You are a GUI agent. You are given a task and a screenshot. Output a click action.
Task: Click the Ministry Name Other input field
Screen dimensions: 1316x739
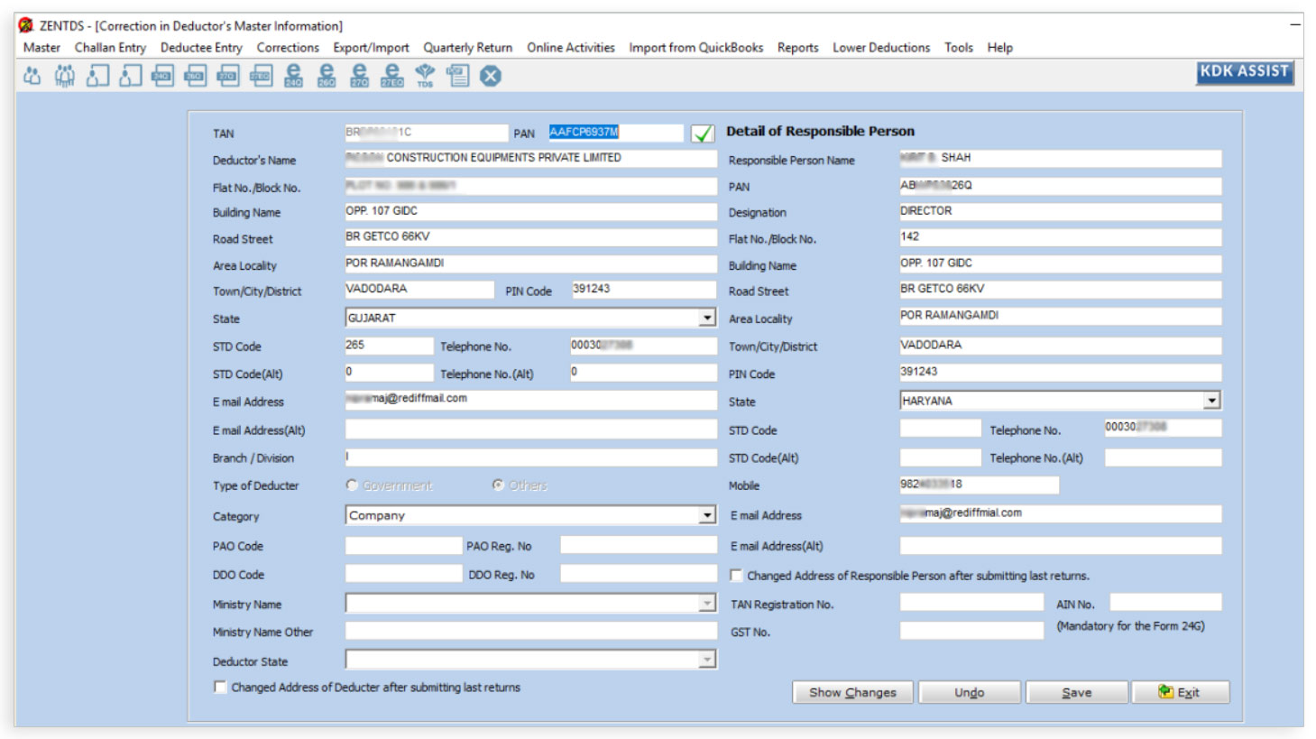530,632
